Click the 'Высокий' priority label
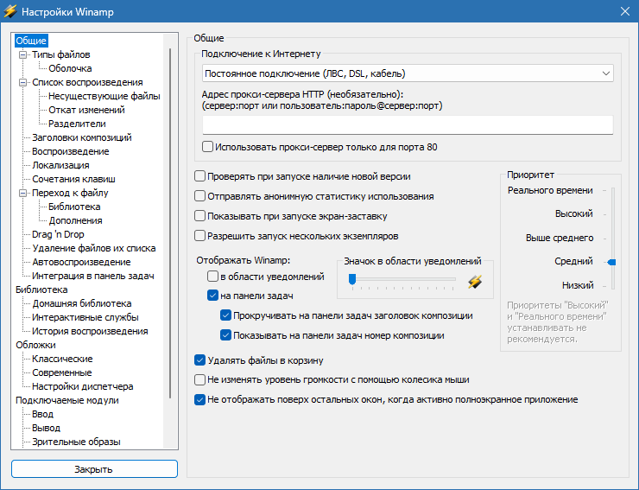The image size is (639, 490). pos(573,213)
